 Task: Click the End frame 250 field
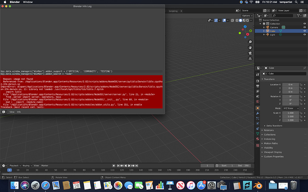click(x=243, y=166)
